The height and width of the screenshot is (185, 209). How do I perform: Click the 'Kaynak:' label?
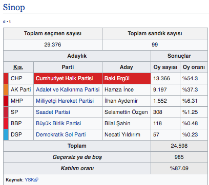(14, 180)
